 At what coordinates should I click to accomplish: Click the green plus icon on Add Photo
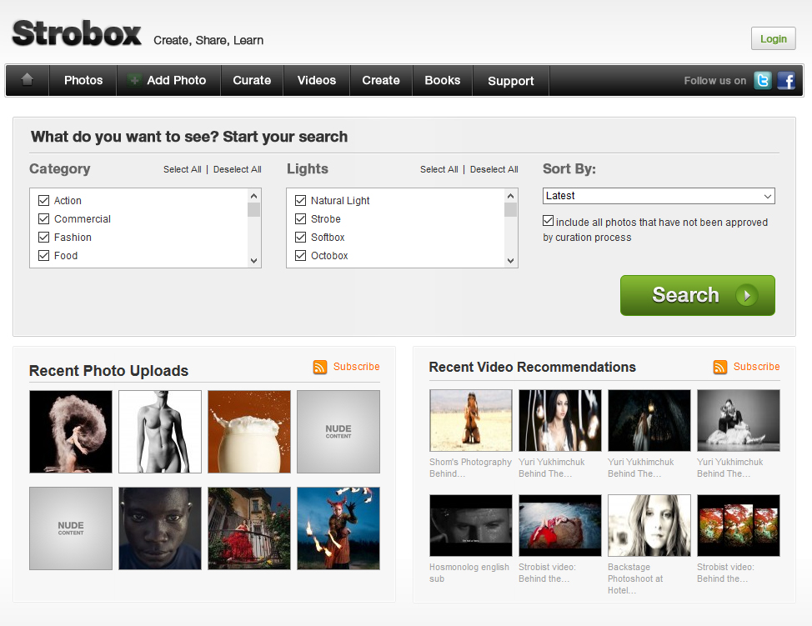pos(133,81)
